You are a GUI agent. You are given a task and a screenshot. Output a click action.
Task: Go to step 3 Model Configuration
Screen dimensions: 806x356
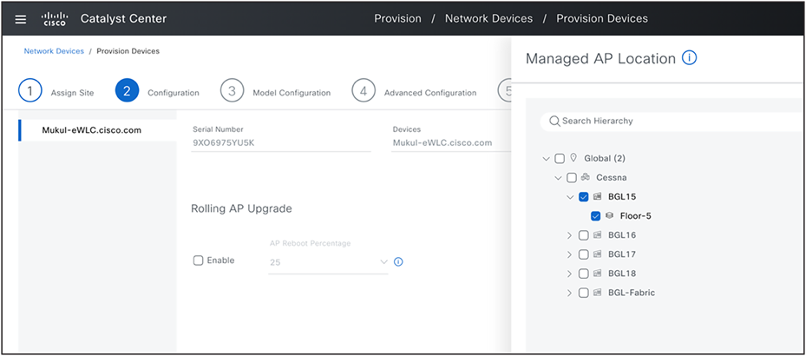pyautogui.click(x=276, y=91)
